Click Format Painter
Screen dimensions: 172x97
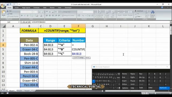pyautogui.click(x=13, y=16)
